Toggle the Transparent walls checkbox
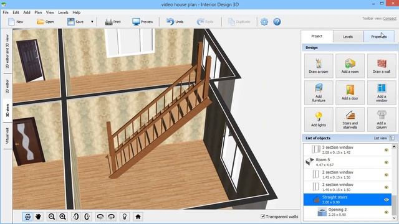 click(263, 217)
